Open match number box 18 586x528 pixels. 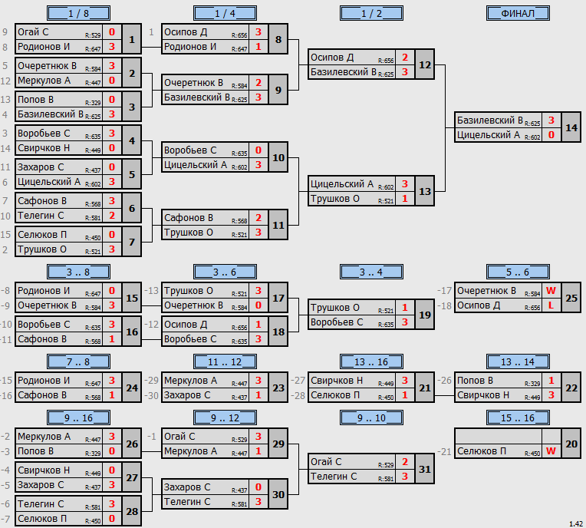tap(278, 332)
